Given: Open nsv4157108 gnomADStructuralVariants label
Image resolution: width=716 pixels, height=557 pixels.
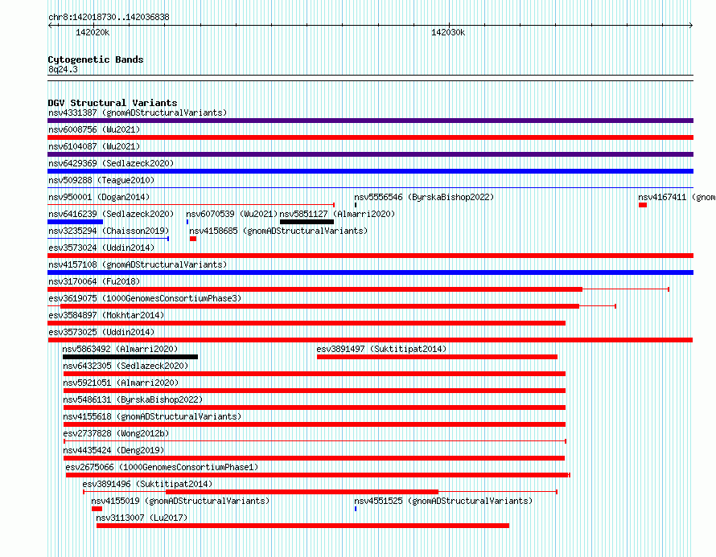Looking at the screenshot, I should pos(138,264).
